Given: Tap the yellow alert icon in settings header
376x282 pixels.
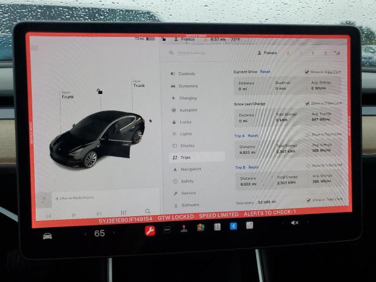Looking at the screenshot, I should pos(288,53).
